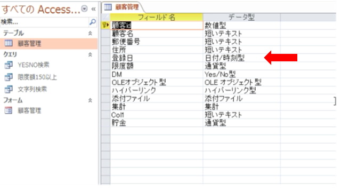Open the navigation pane dropdown arrow menu
Image resolution: width=341 pixels, height=192 pixels.
(84, 9)
